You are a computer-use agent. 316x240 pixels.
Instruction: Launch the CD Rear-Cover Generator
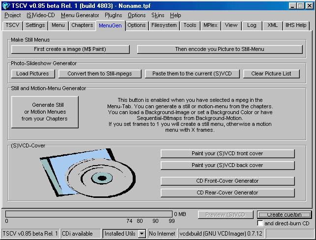coord(227,193)
